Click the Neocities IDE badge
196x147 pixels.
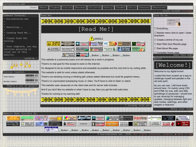(x=13, y=124)
